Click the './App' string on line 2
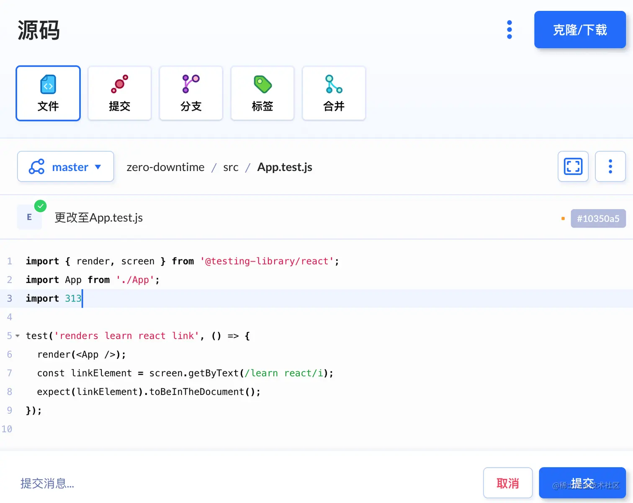The height and width of the screenshot is (503, 633). [x=135, y=280]
